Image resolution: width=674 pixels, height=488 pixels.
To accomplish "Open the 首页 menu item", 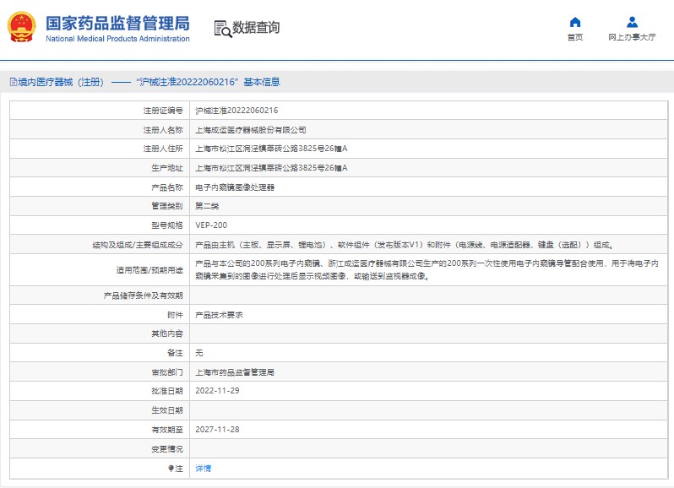I will 575,37.
